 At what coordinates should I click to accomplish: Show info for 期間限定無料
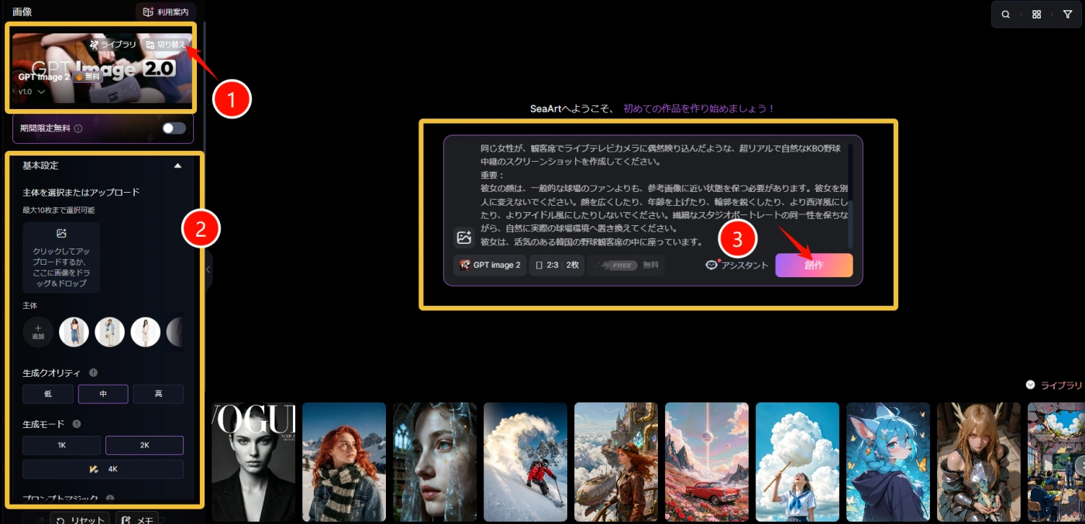click(x=78, y=128)
